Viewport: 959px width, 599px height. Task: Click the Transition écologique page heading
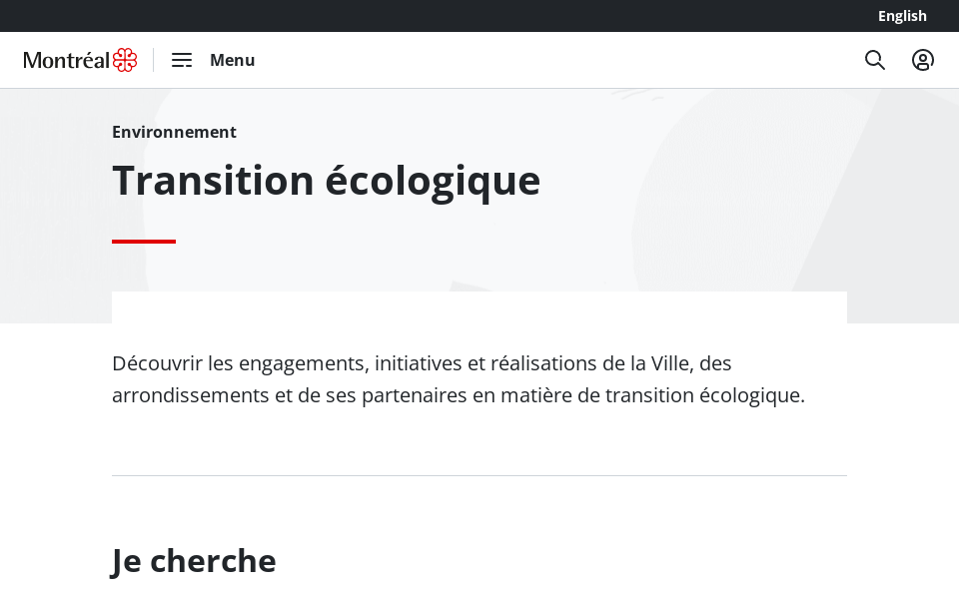point(326,180)
